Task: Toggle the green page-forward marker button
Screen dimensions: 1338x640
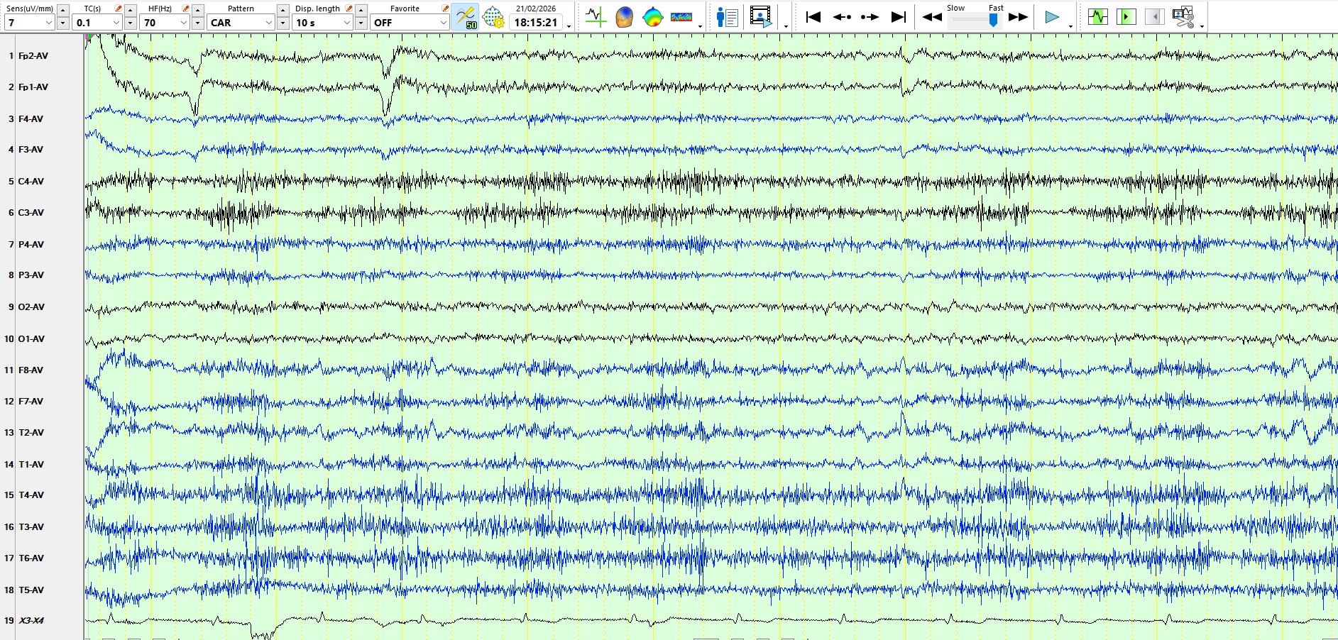Action: 1126,17
